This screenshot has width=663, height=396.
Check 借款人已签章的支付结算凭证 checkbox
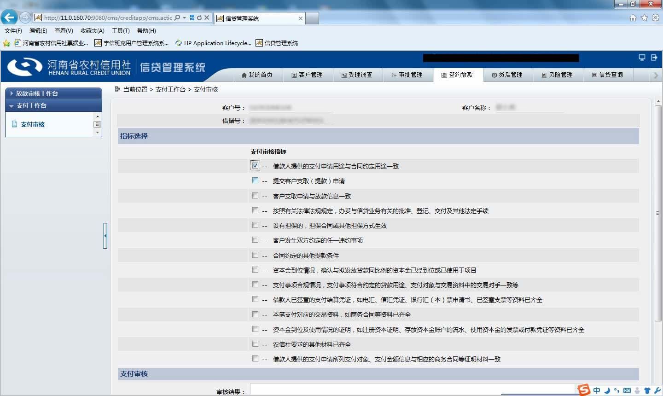(x=255, y=299)
